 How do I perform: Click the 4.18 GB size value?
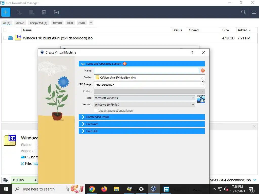[228, 38]
